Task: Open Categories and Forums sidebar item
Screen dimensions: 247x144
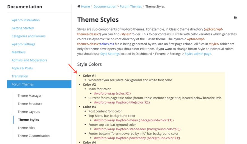Action: (x=29, y=36)
